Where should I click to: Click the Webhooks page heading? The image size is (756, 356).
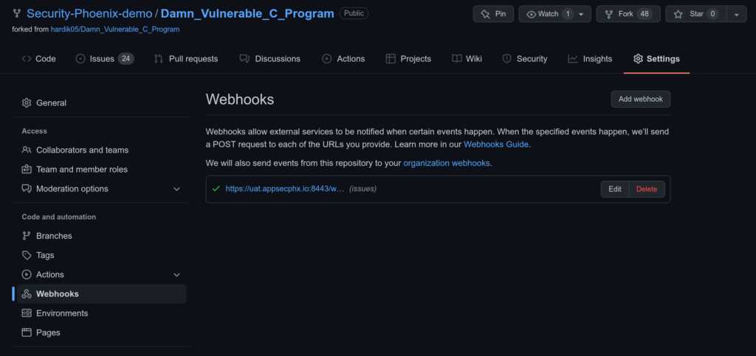(240, 99)
